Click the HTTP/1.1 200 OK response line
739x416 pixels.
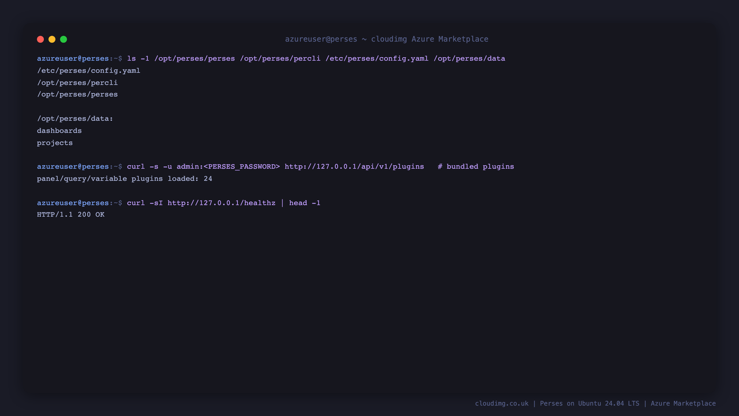click(x=70, y=214)
